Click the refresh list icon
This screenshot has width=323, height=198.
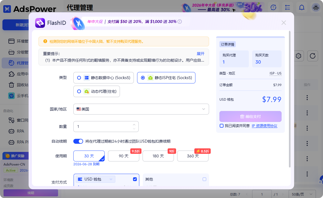(x=312, y=56)
